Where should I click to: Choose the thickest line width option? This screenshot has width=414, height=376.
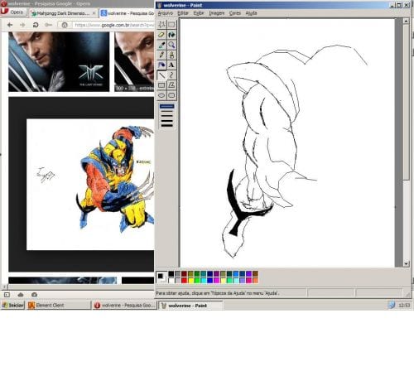tap(167, 125)
